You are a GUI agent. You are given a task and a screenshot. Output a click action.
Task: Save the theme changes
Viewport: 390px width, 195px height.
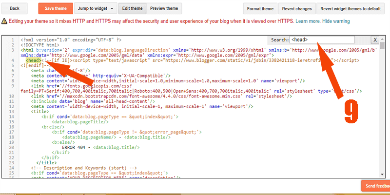[x=56, y=8]
